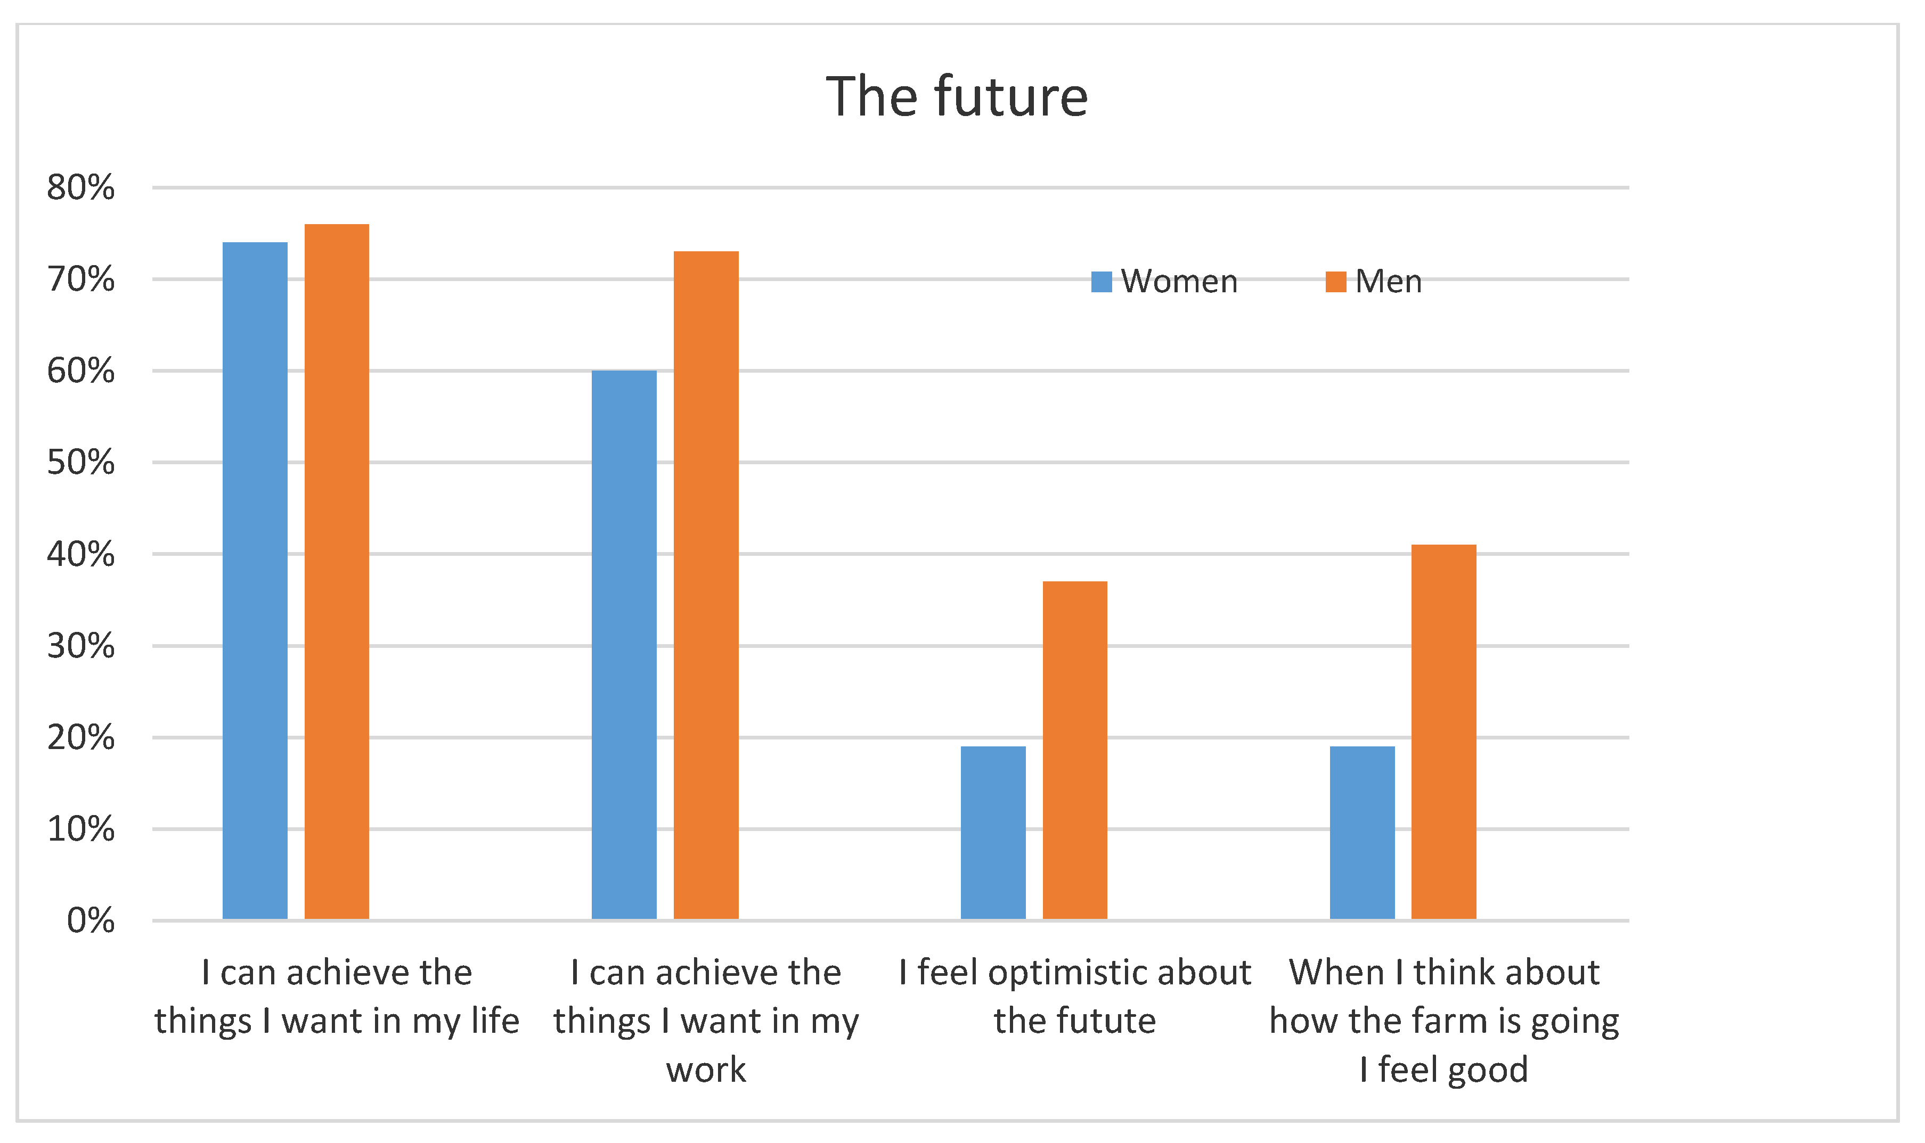Click the Men bar for "achieve in my work"

pos(706,586)
